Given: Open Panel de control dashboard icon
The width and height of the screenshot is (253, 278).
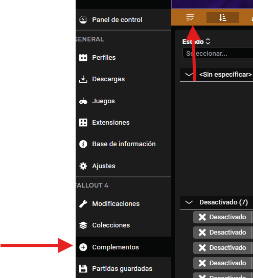Looking at the screenshot, I should [x=83, y=20].
